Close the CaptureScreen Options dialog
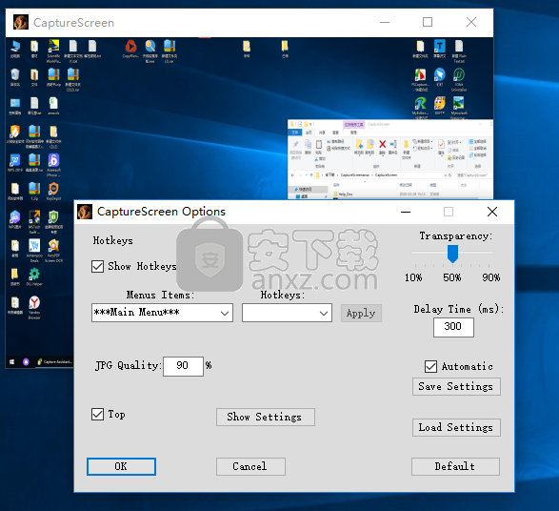Viewport: 559px width, 511px height. click(492, 212)
